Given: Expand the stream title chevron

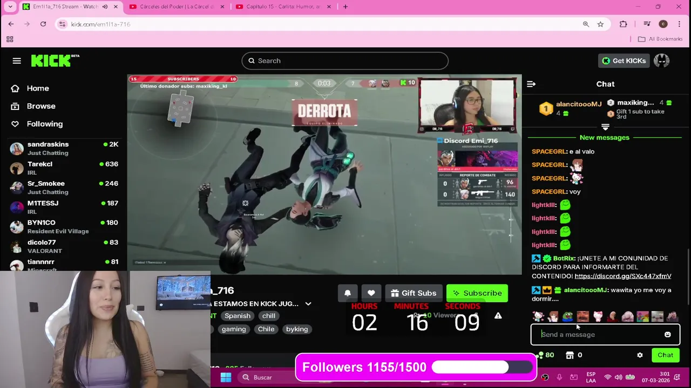Looking at the screenshot, I should pyautogui.click(x=308, y=304).
